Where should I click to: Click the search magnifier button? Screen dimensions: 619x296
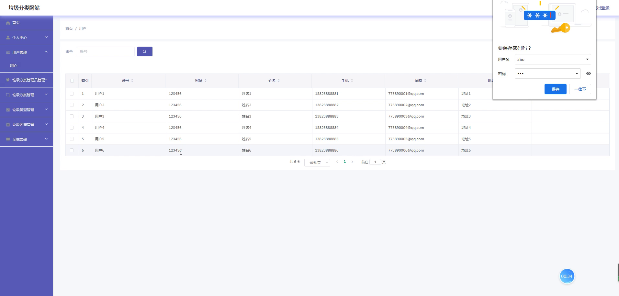(x=145, y=51)
